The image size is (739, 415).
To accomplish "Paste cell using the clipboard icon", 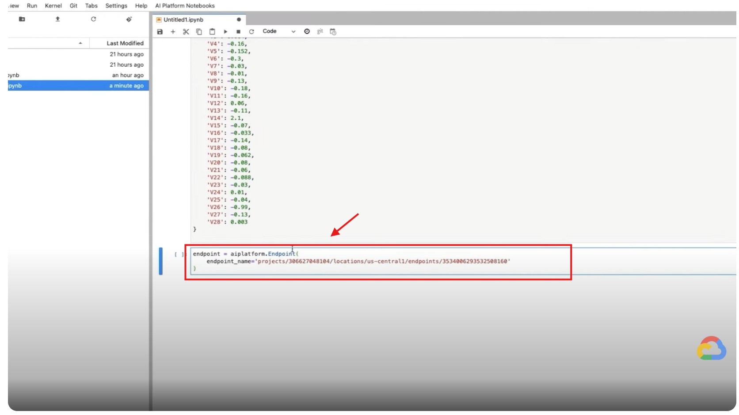I will tap(212, 32).
